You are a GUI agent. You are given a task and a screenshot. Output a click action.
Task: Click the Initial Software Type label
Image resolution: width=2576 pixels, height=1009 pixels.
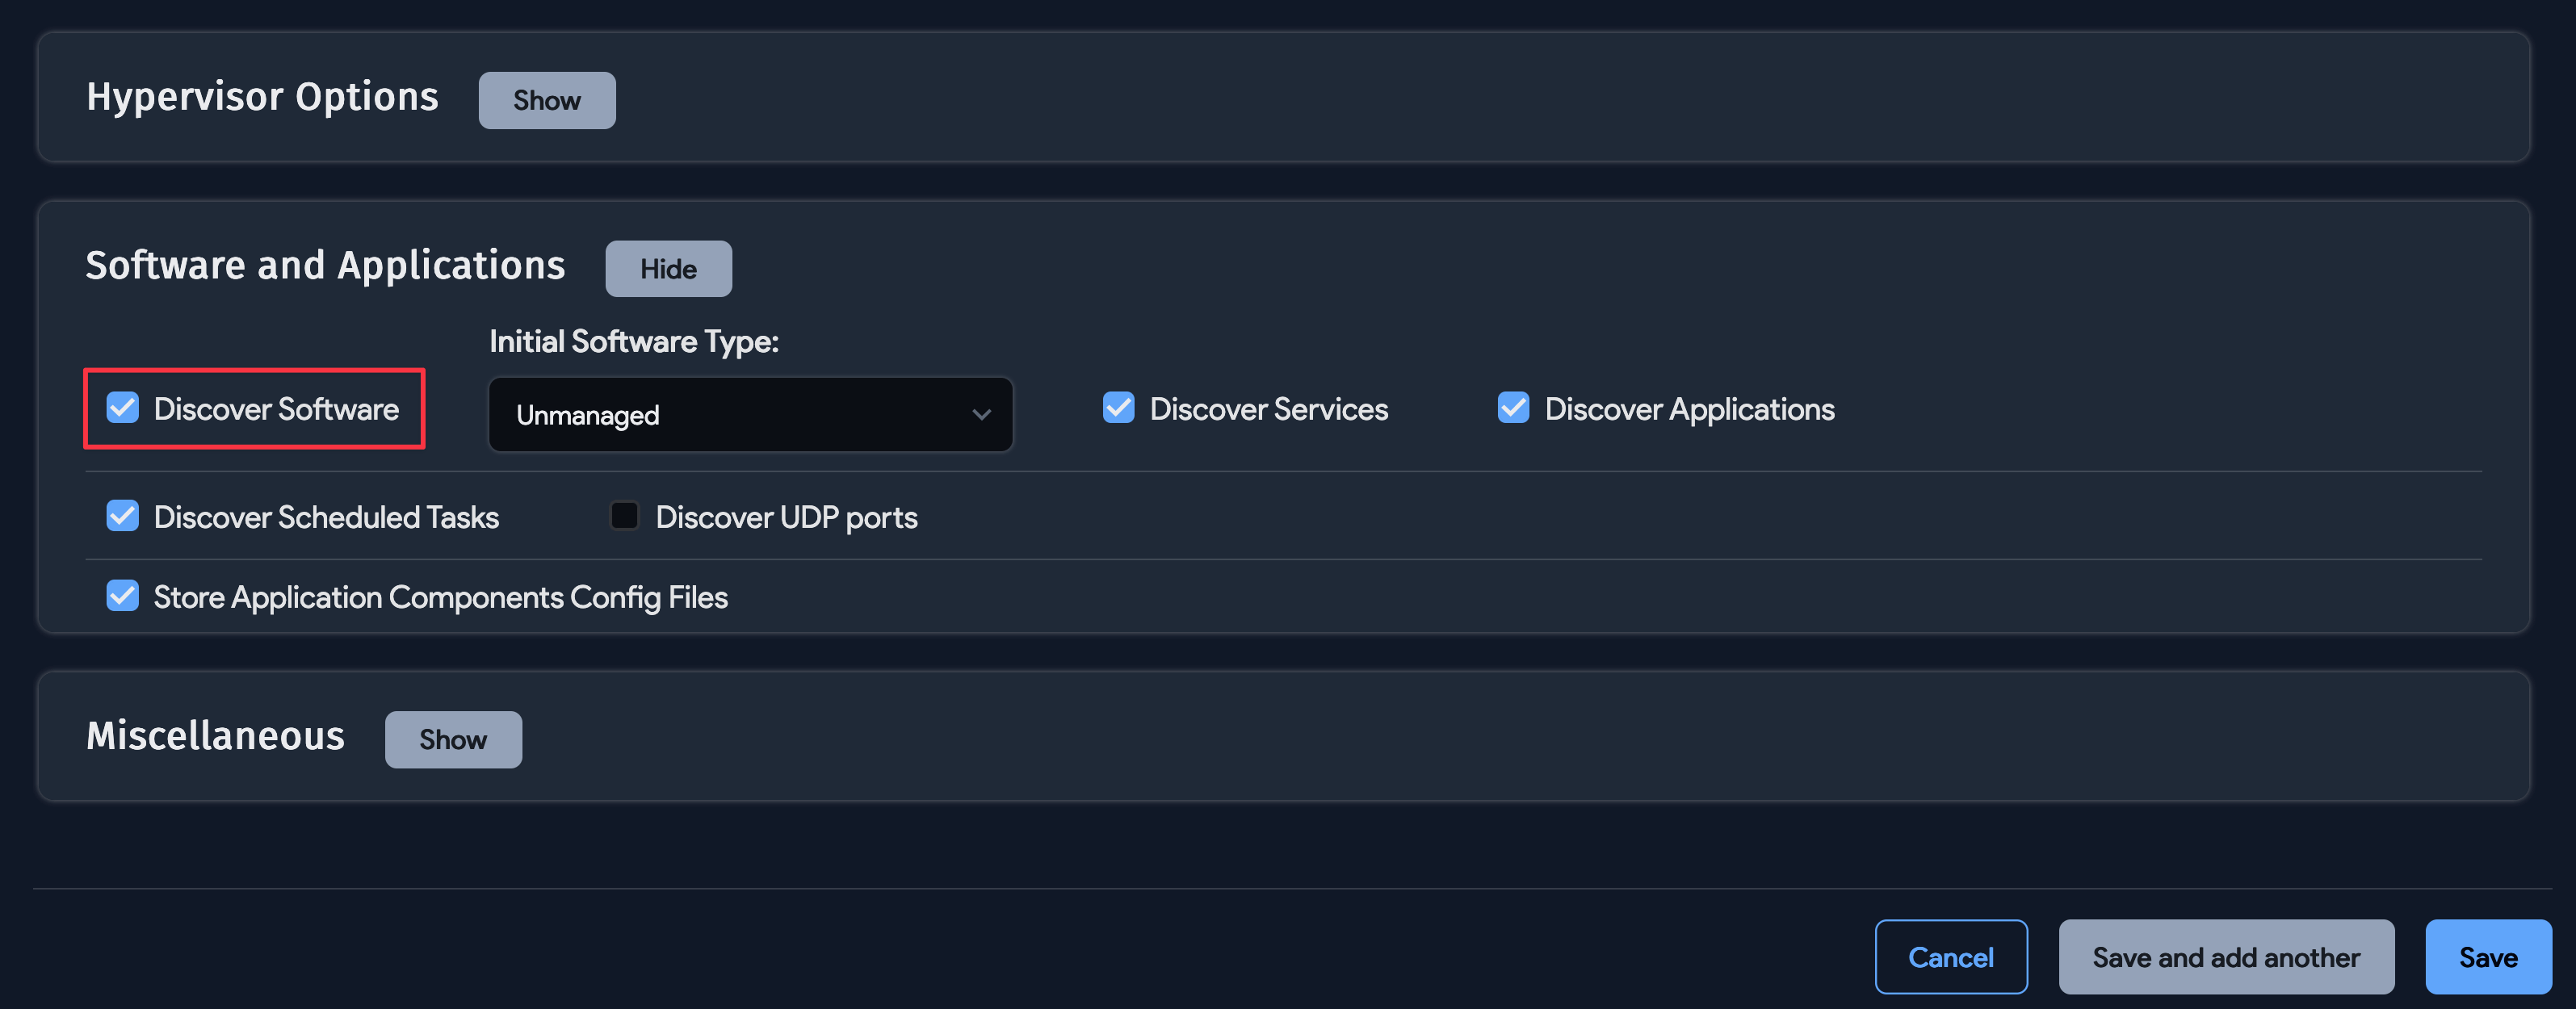coord(633,341)
